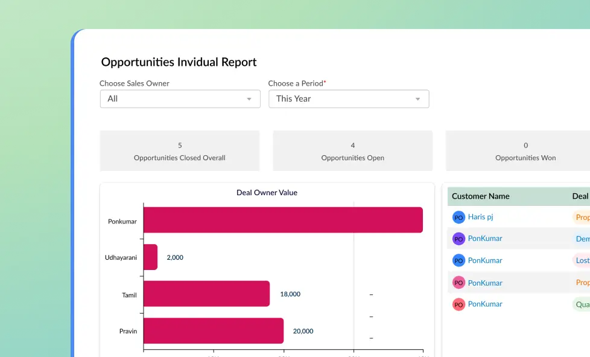Select the Opportunities Closed Overall card
The height and width of the screenshot is (357, 590).
coord(180,151)
